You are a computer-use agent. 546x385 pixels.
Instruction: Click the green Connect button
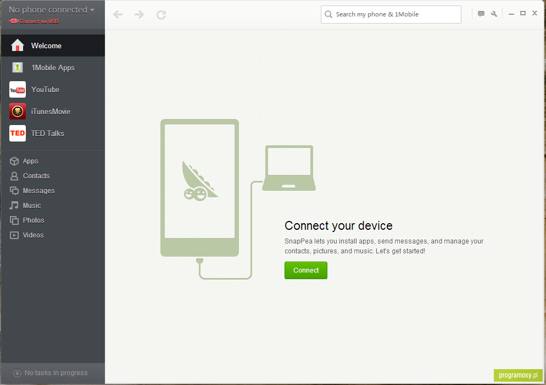306,270
